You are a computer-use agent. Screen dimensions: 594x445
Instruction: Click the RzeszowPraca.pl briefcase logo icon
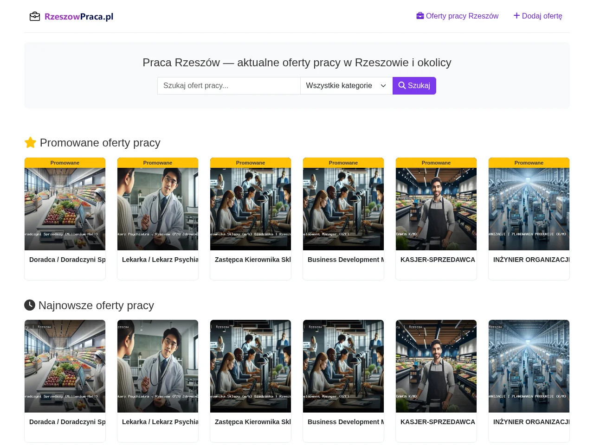(x=35, y=17)
